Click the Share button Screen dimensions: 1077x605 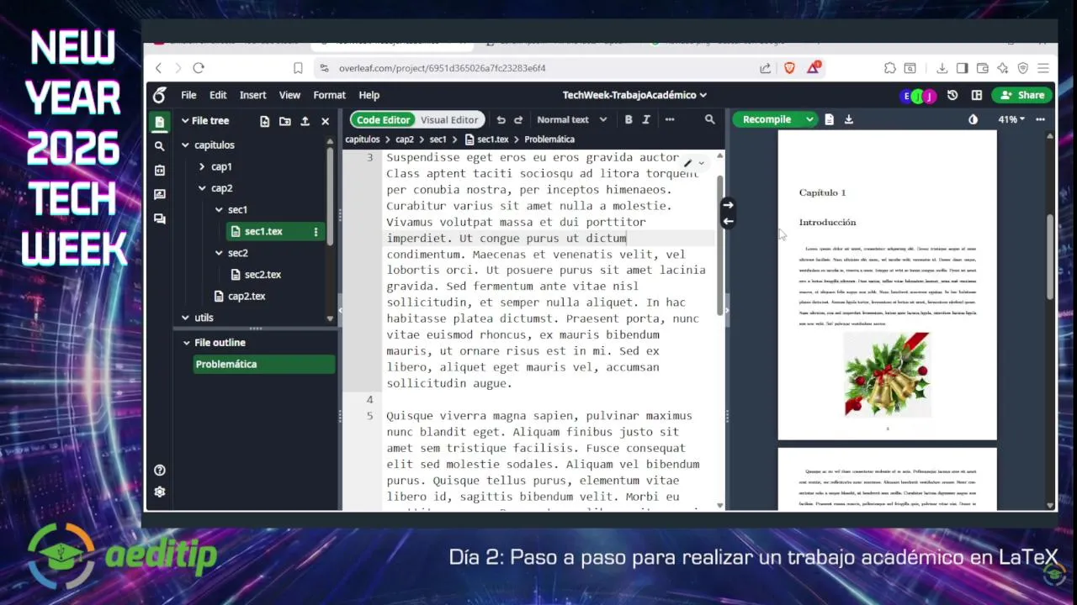pos(1022,95)
